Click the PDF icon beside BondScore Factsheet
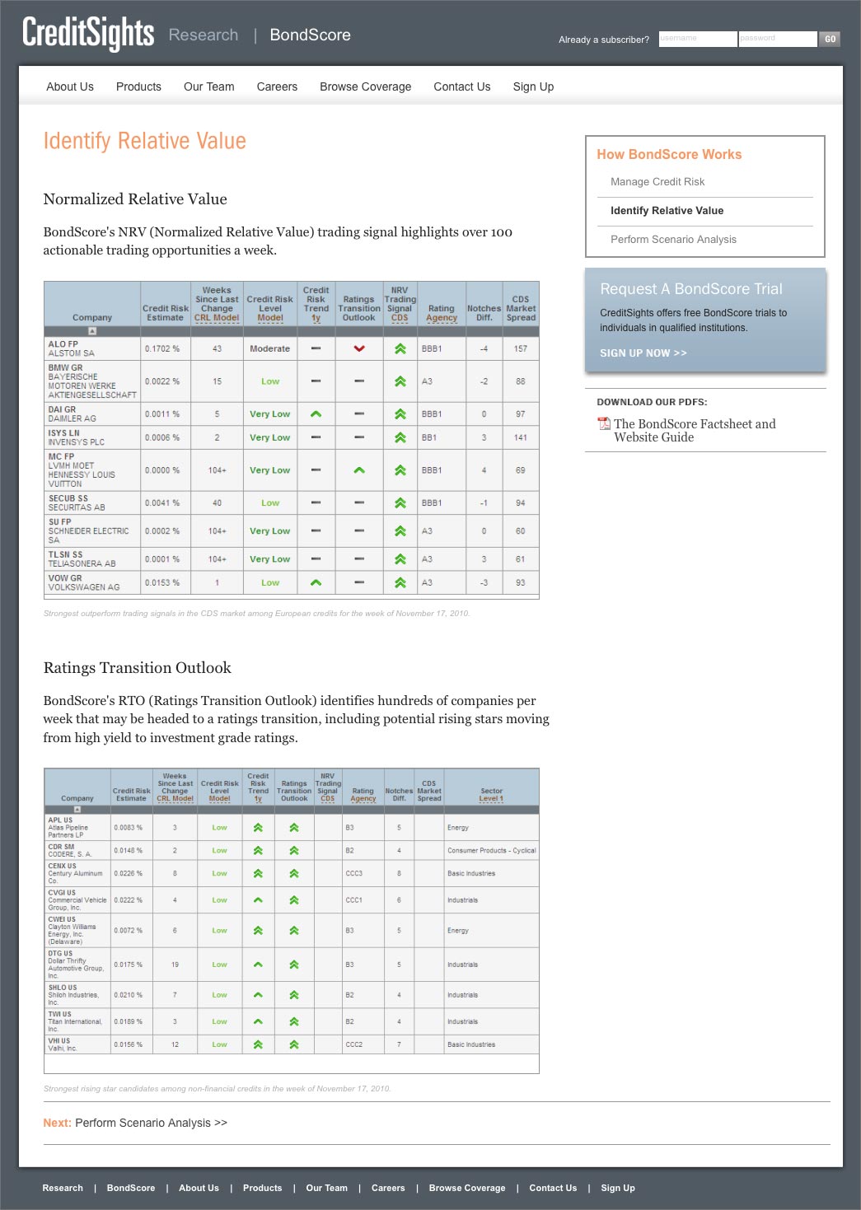Screen dimensions: 861x1210 604,423
